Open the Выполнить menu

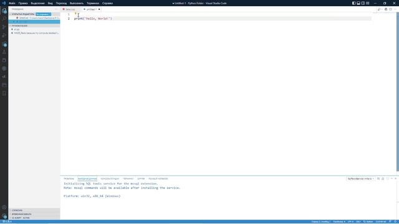click(77, 3)
